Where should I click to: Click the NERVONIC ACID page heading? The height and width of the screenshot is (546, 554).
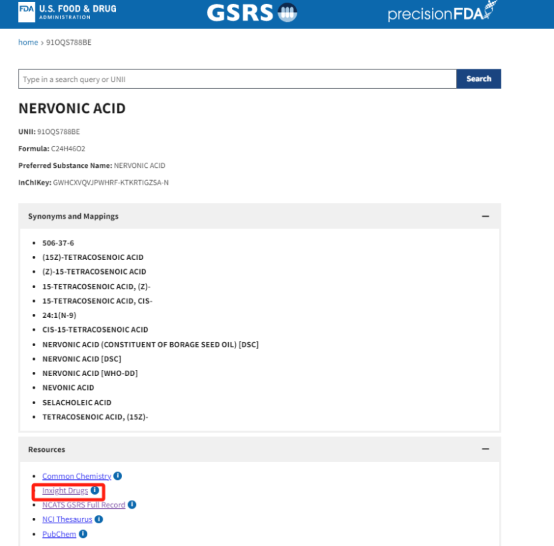(x=72, y=109)
